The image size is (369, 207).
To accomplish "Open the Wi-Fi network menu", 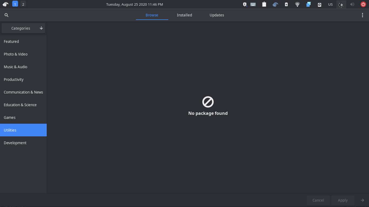I will [x=297, y=4].
